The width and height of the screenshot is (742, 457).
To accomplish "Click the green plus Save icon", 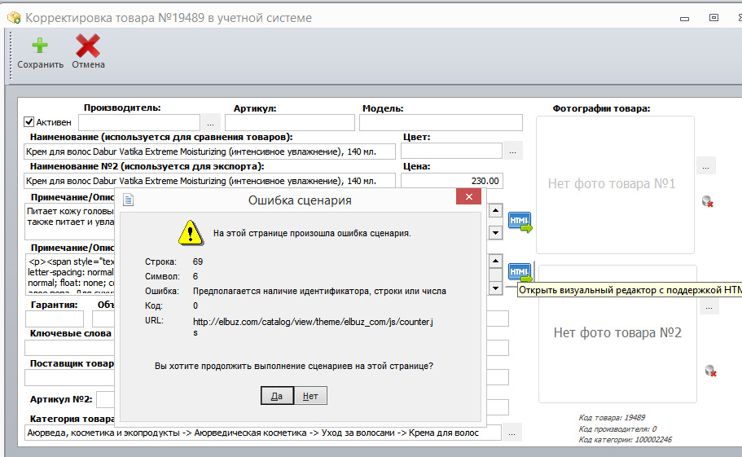I will 40,46.
